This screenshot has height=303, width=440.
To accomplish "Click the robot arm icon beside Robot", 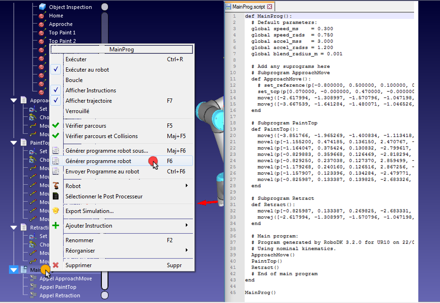I will click(x=56, y=186).
